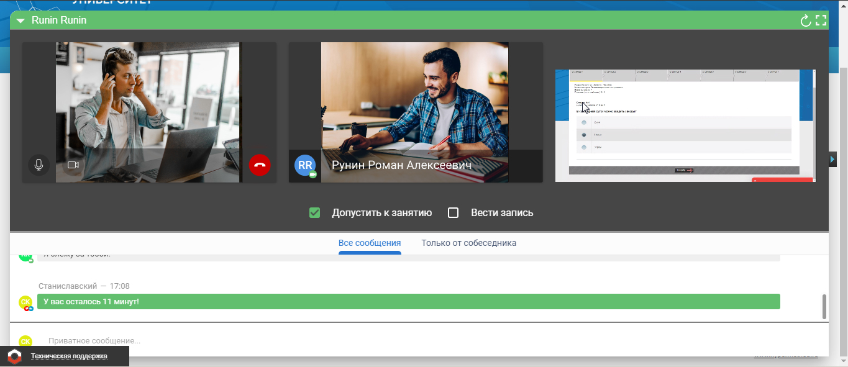Switch to Все сообщения tab

point(370,243)
